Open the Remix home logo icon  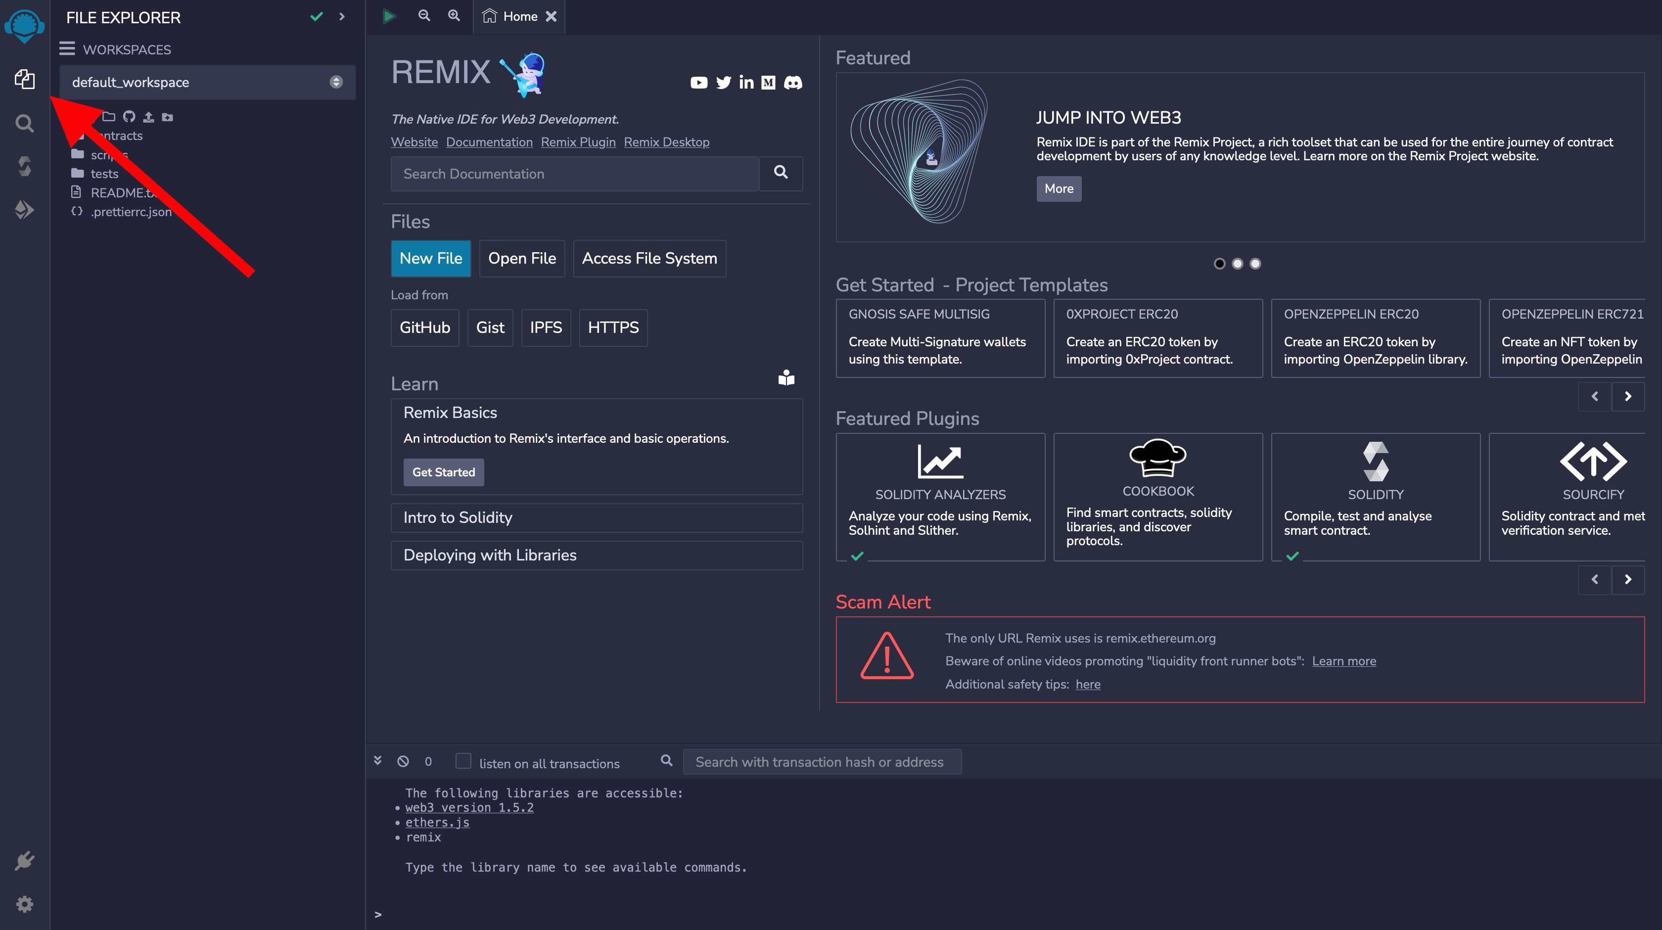coord(25,26)
